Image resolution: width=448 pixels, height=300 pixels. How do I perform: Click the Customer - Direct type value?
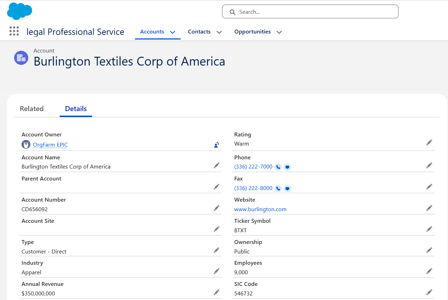[x=44, y=251]
